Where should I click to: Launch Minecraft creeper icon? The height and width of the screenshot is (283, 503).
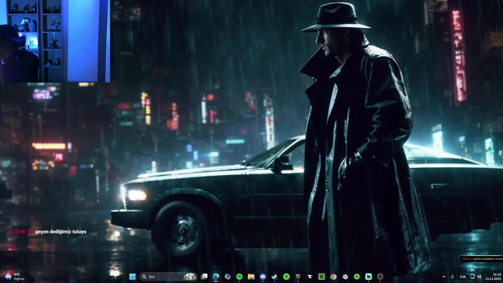click(x=321, y=277)
